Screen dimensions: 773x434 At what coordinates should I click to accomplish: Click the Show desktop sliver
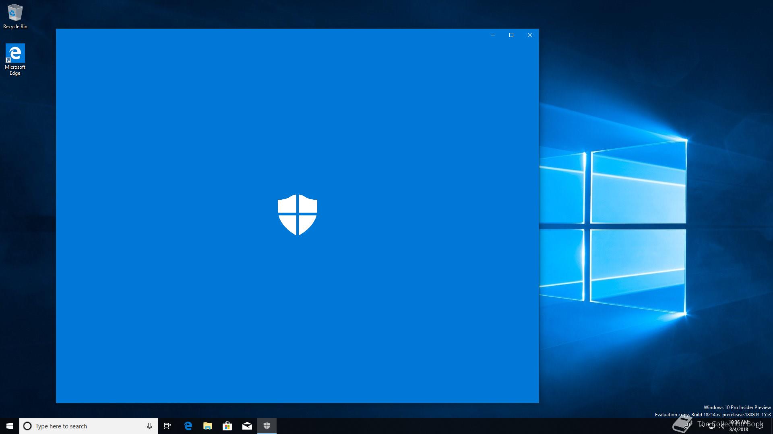click(772, 426)
